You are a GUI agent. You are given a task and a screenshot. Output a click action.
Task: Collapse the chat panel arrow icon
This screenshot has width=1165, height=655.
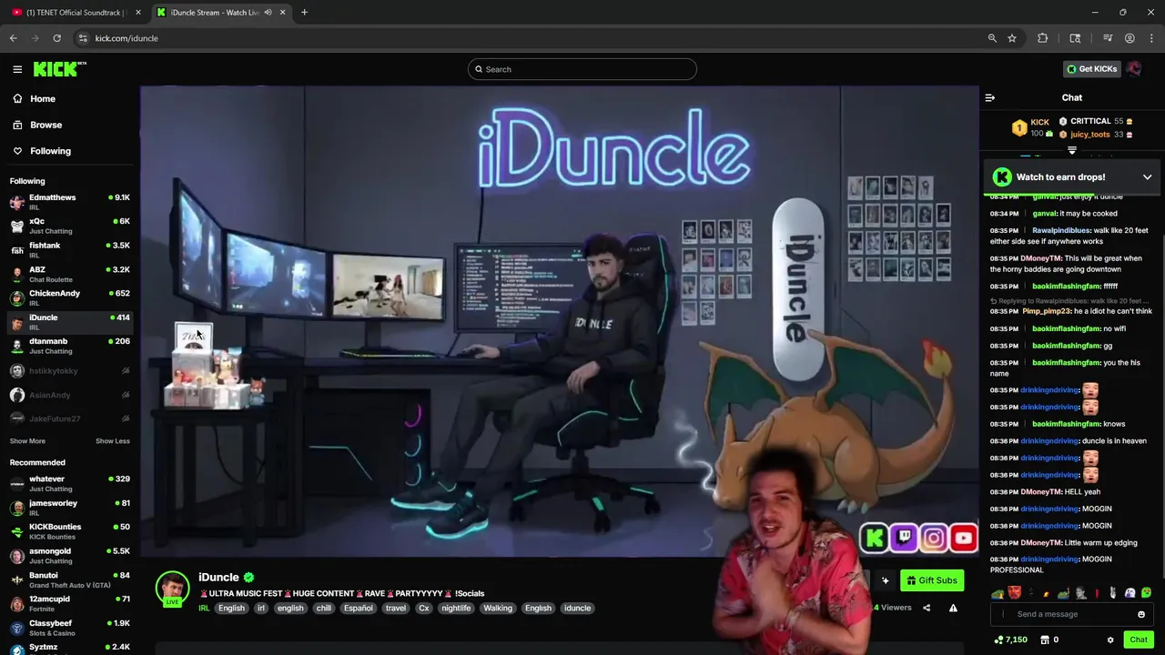click(x=990, y=97)
